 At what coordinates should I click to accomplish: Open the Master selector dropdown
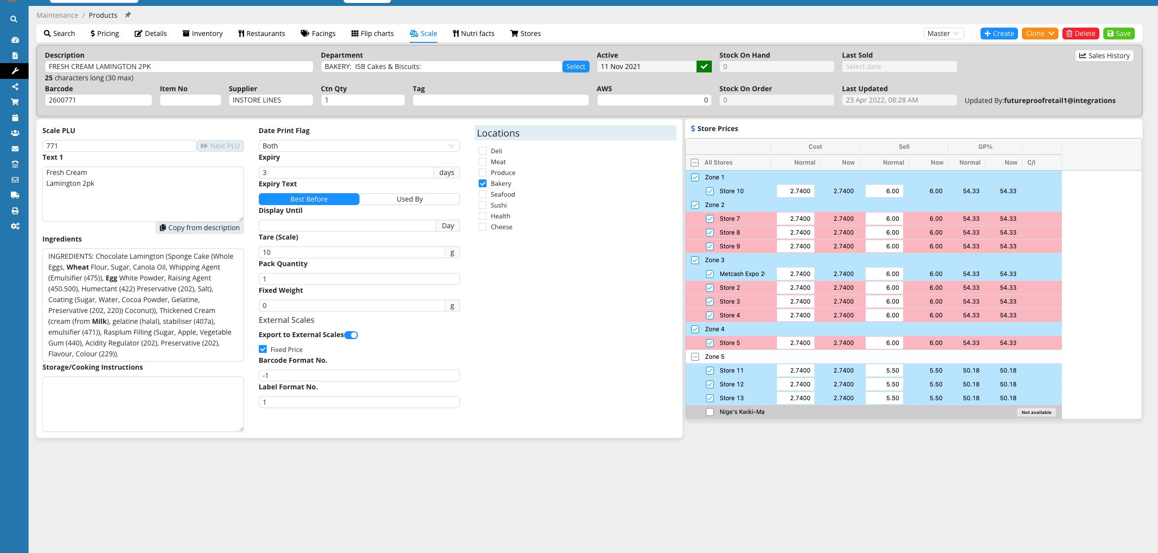[943, 34]
